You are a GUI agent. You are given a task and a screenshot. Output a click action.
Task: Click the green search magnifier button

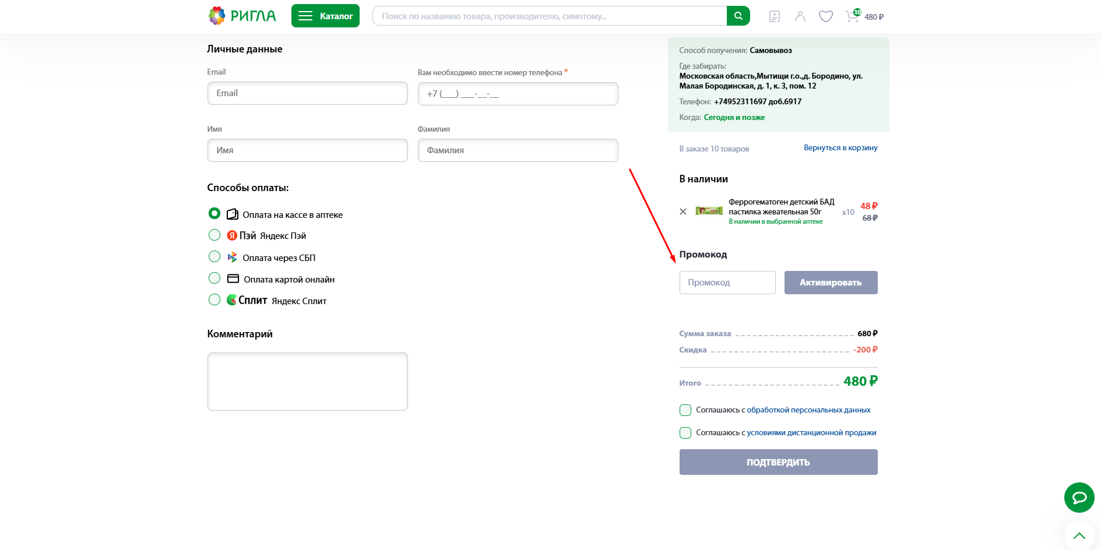(738, 16)
